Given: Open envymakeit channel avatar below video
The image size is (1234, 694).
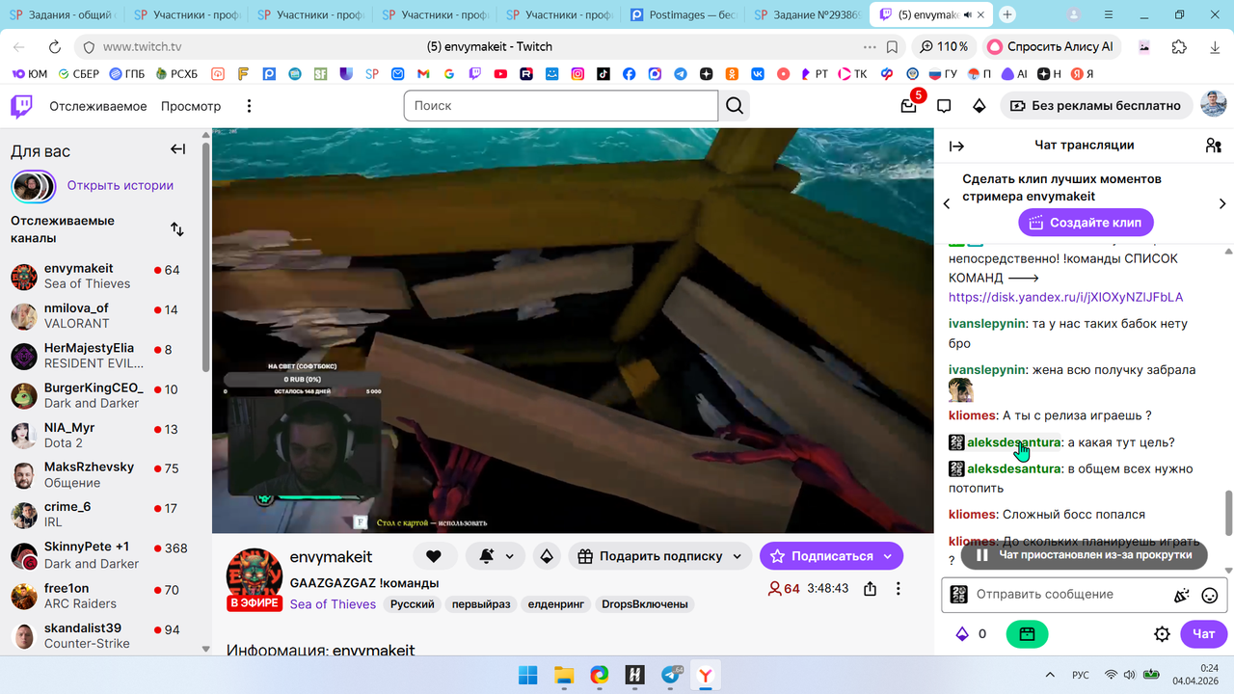Looking at the screenshot, I should 255,576.
